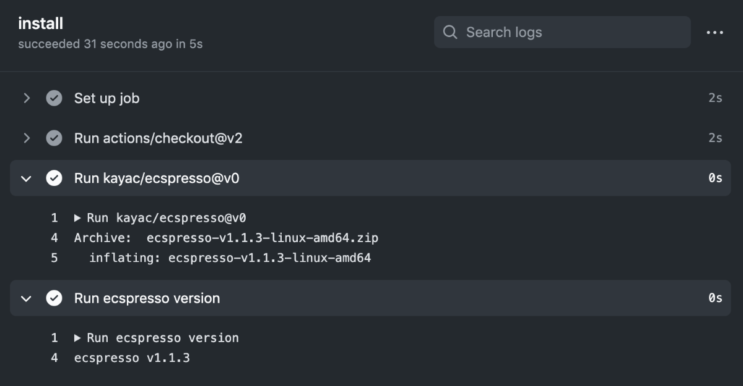Viewport: 743px width, 386px height.
Task: Collapse the Run ecspresso version step
Action: coord(26,298)
